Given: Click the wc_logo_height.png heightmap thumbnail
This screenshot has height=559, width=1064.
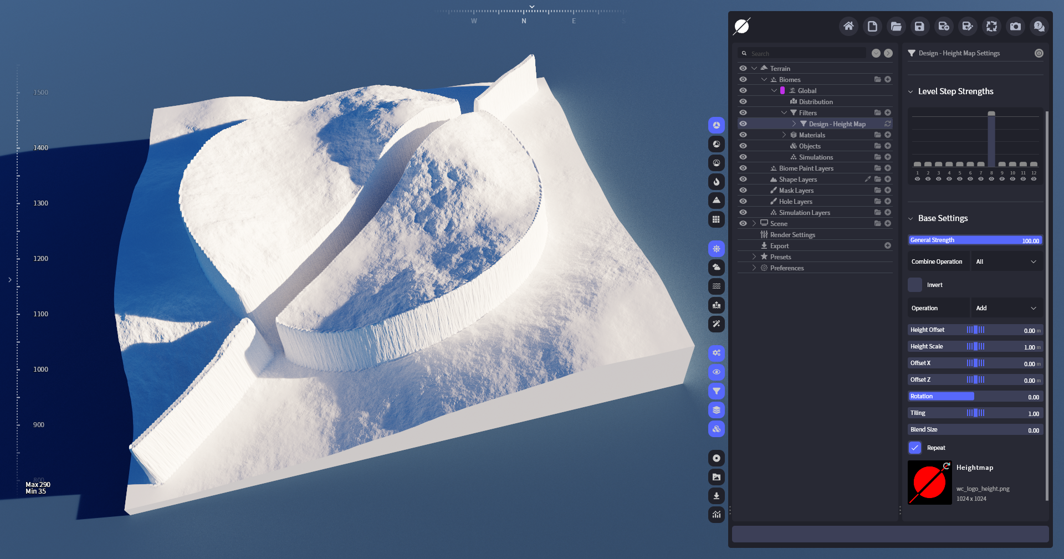Looking at the screenshot, I should pyautogui.click(x=929, y=483).
